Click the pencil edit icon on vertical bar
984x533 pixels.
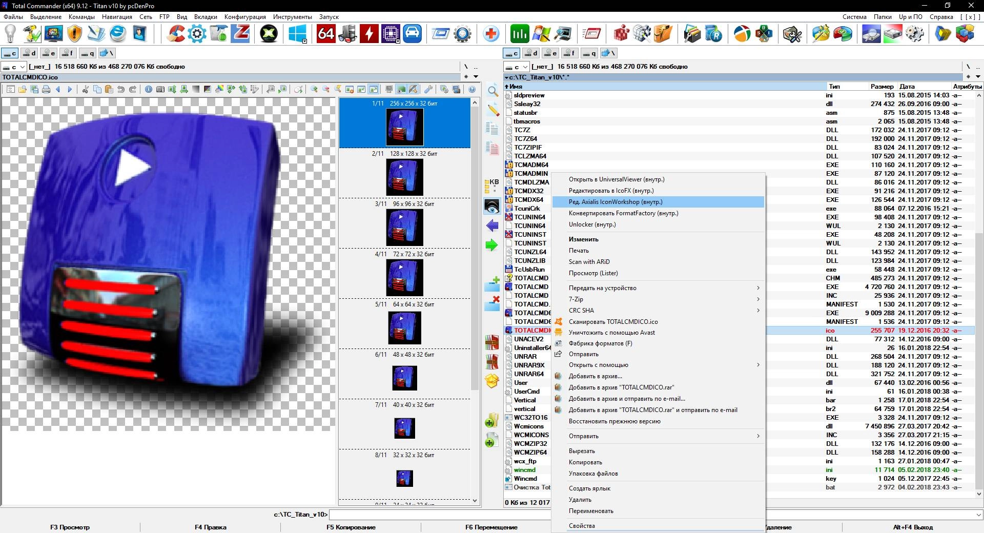coord(493,110)
